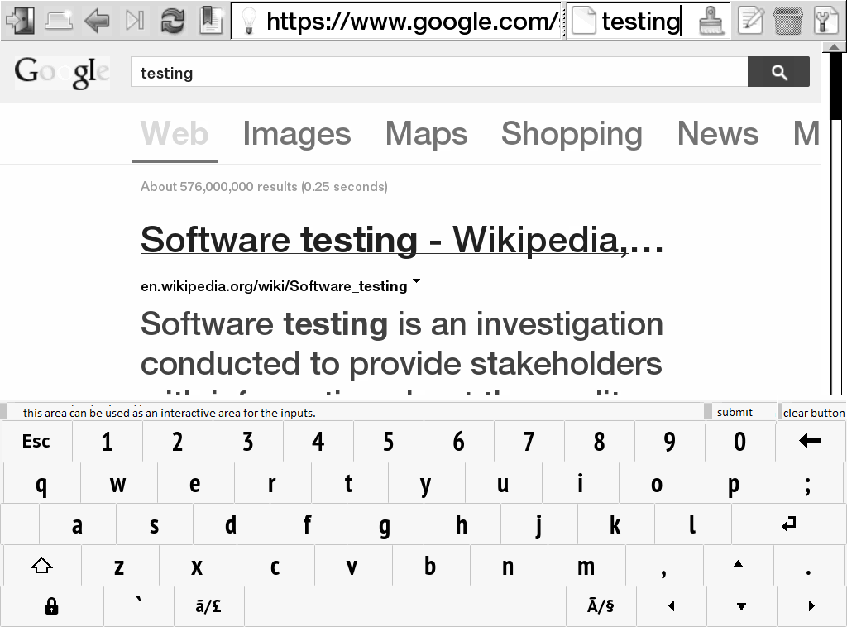Image resolution: width=847 pixels, height=627 pixels.
Task: Toggle the keyboard lock key
Action: [x=51, y=606]
